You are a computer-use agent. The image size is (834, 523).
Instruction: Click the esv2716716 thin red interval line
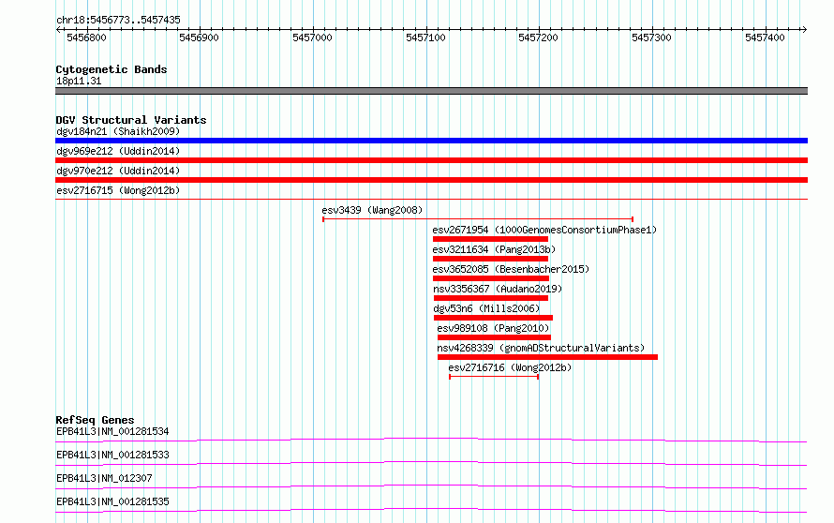[494, 377]
